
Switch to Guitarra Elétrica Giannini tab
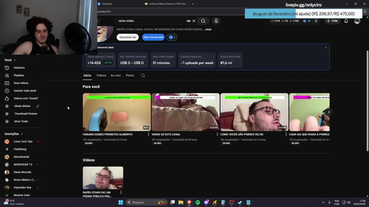coord(166,4)
